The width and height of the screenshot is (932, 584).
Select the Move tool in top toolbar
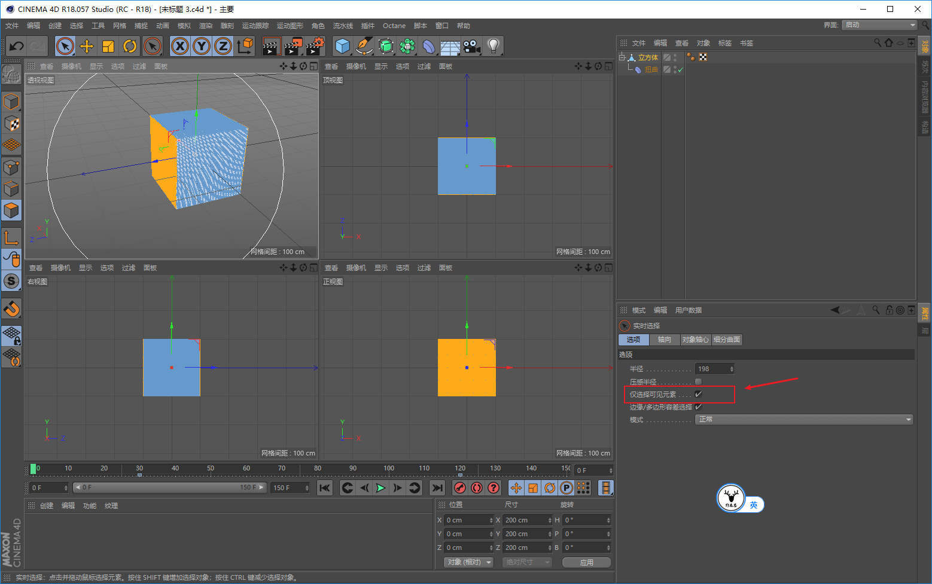87,46
